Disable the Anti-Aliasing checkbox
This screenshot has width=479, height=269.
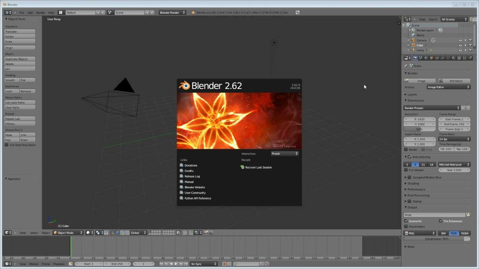(410, 157)
